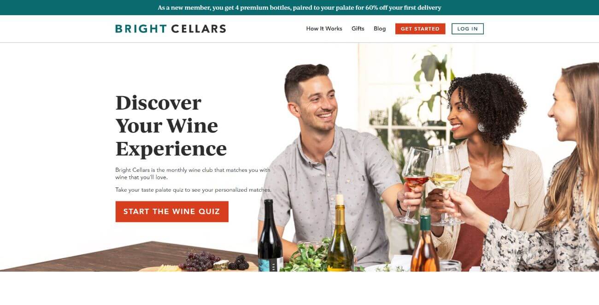Click the Bright Cellars logo
Image resolution: width=599 pixels, height=305 pixels.
click(170, 29)
